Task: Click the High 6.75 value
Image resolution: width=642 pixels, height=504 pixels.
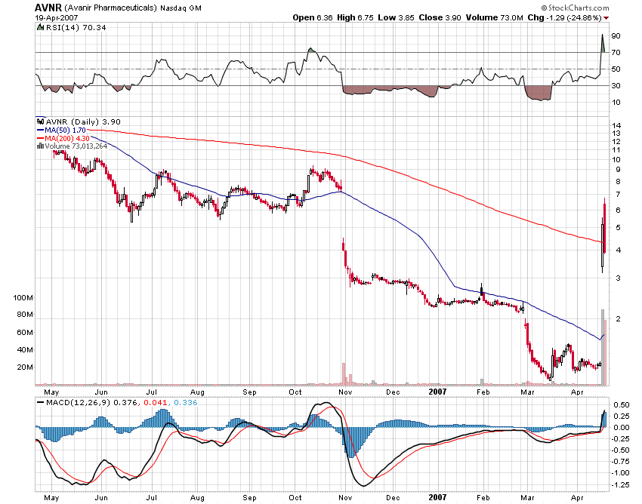Action: point(355,17)
